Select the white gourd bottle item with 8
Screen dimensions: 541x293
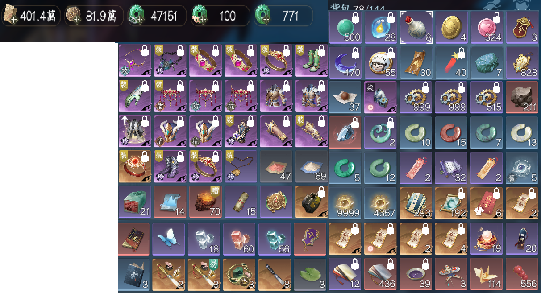[416, 28]
